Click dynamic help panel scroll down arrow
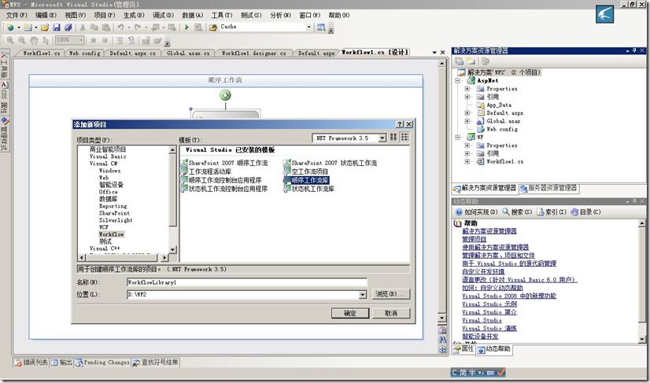Image resolution: width=650 pixels, height=383 pixels. tap(641, 340)
